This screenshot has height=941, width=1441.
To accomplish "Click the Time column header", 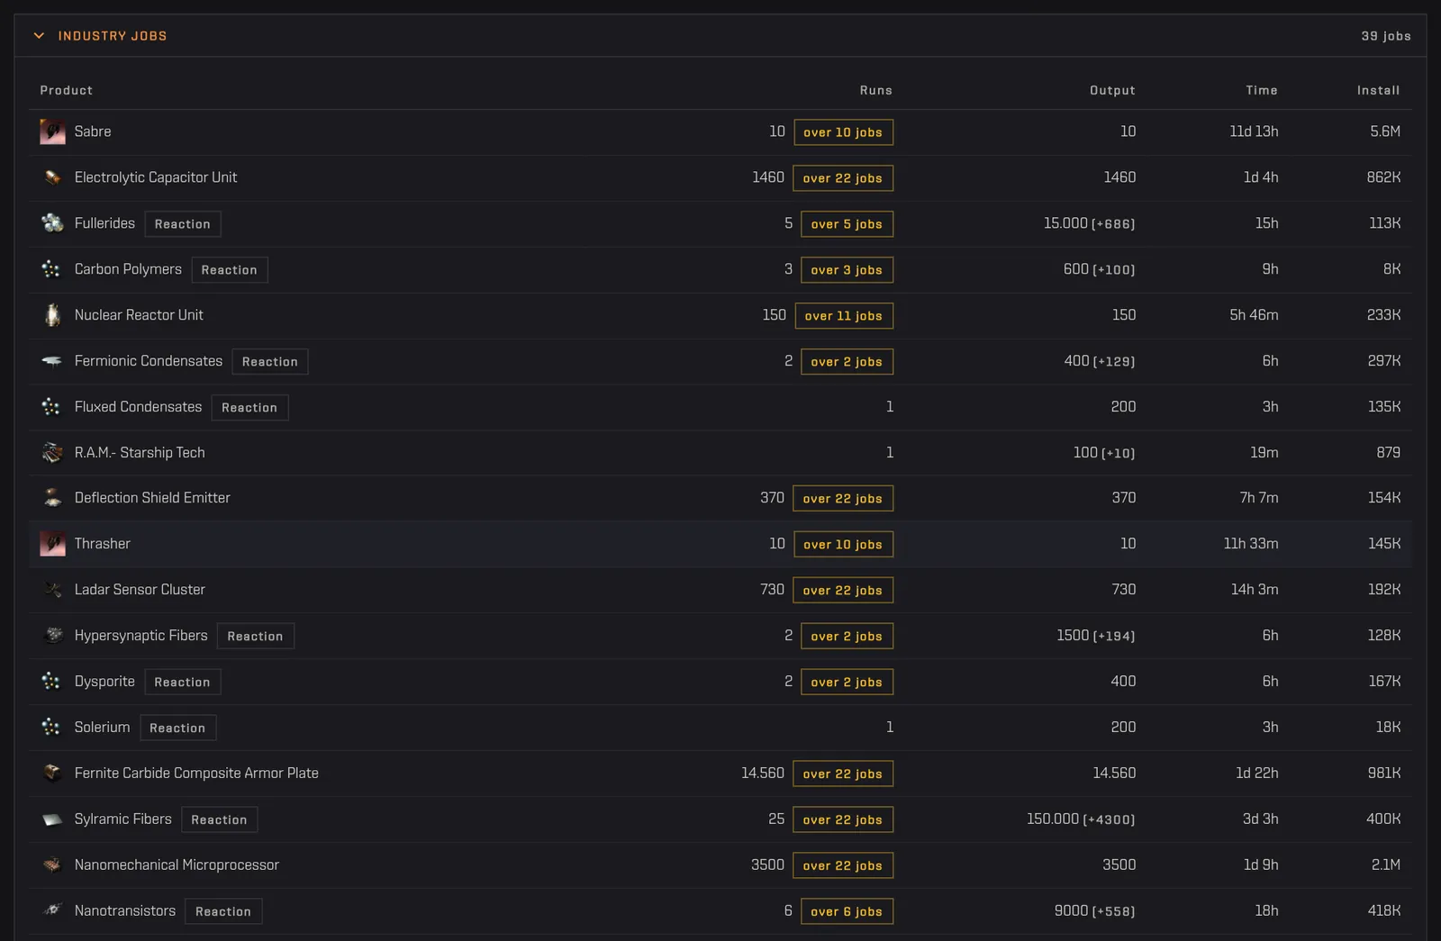I will point(1261,90).
